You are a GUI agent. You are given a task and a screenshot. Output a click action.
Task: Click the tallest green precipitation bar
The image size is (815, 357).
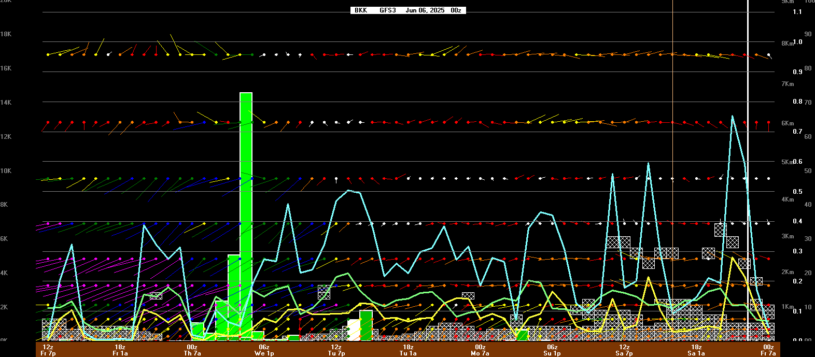[246, 217]
